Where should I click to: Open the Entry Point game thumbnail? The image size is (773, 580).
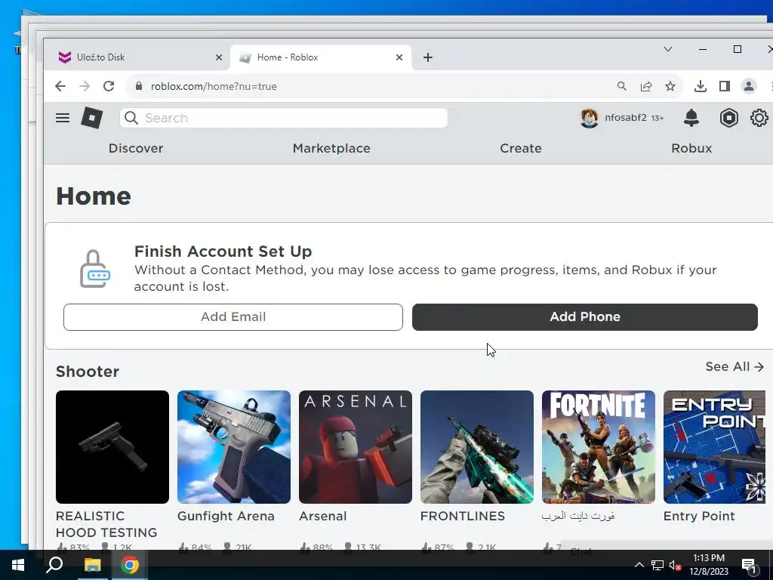(714, 447)
